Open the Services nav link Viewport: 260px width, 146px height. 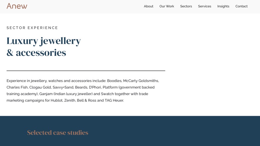(x=204, y=6)
